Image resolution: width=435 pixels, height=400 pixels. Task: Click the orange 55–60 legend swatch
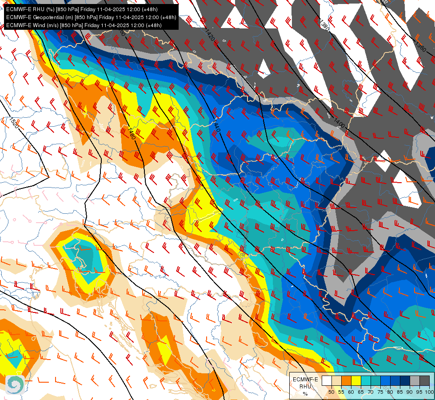[346, 380]
